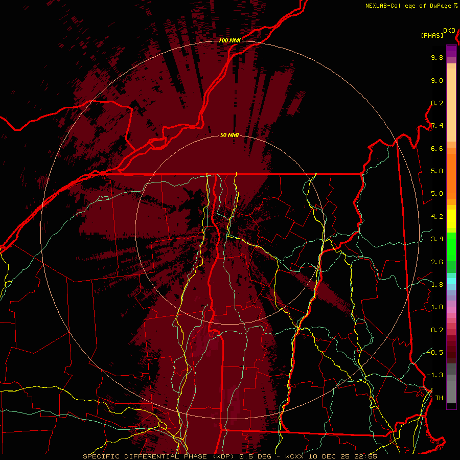The width and height of the screenshot is (460, 460).
Task: Click the cyan color bar segment
Action: (451, 281)
